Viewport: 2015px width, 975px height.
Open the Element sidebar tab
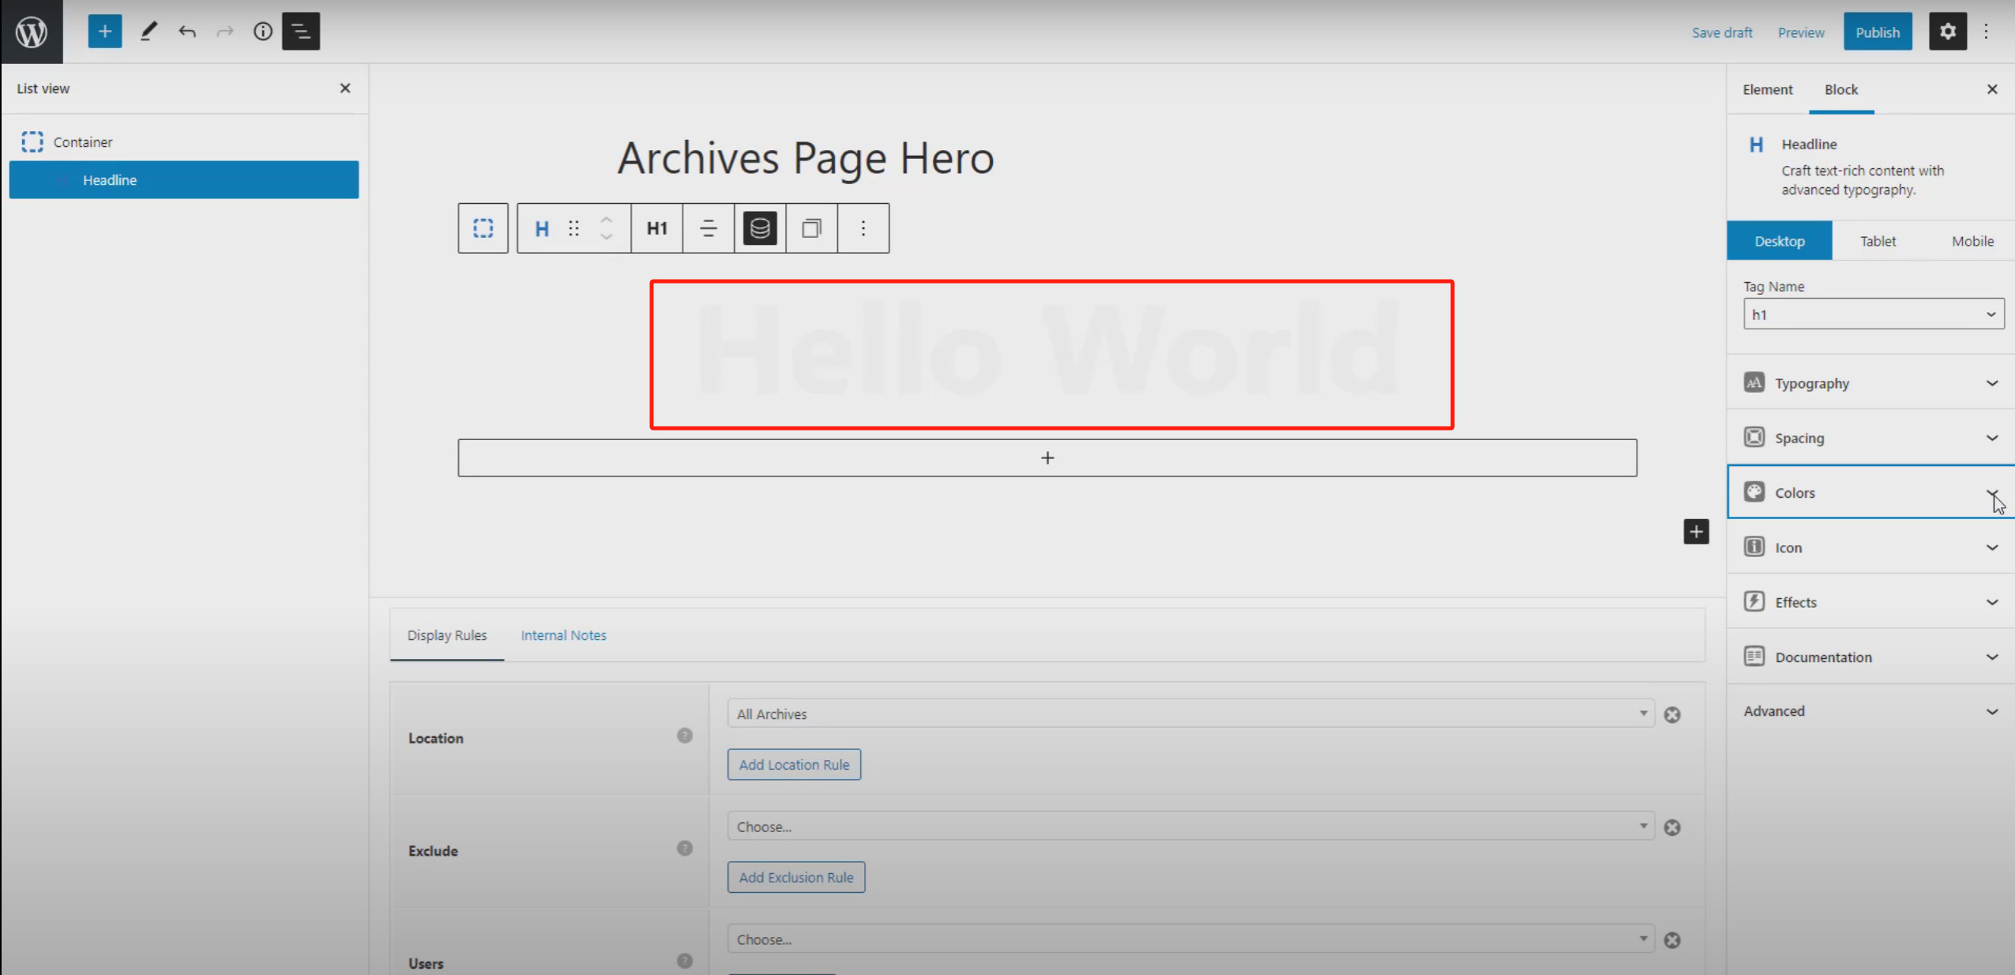pyautogui.click(x=1767, y=89)
